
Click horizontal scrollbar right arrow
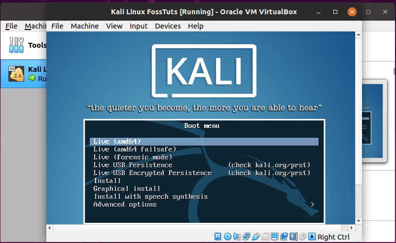[351, 228]
